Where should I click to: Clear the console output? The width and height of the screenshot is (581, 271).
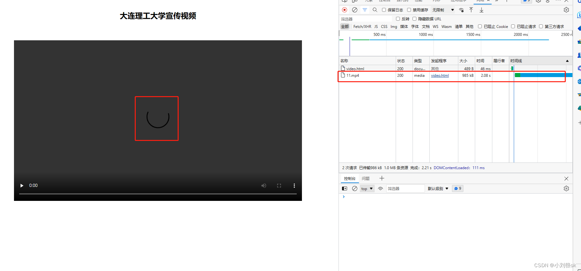355,188
